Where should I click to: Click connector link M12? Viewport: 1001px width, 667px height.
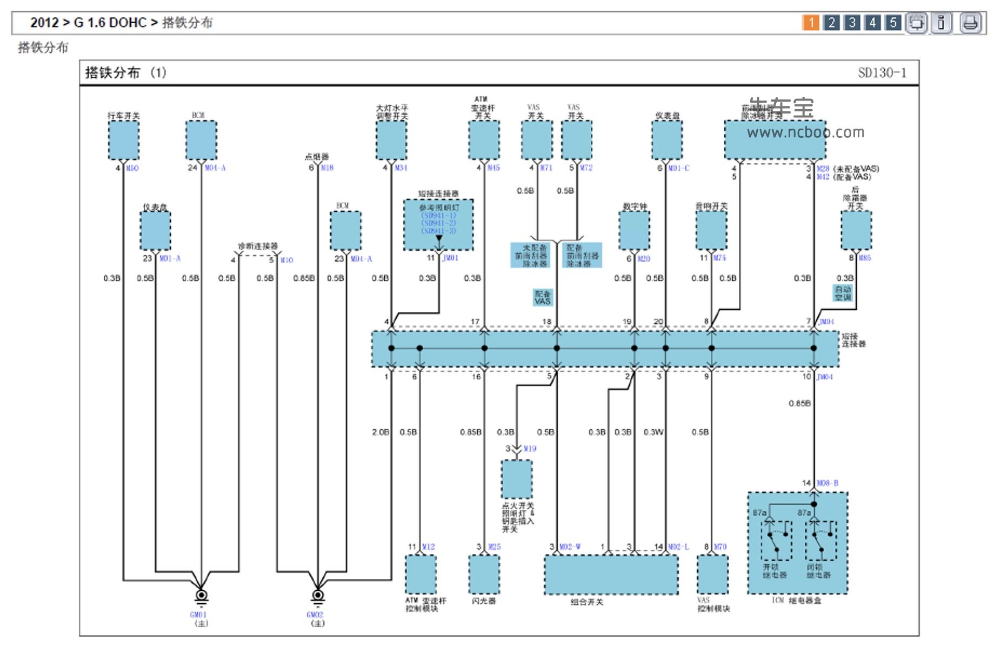tap(428, 547)
